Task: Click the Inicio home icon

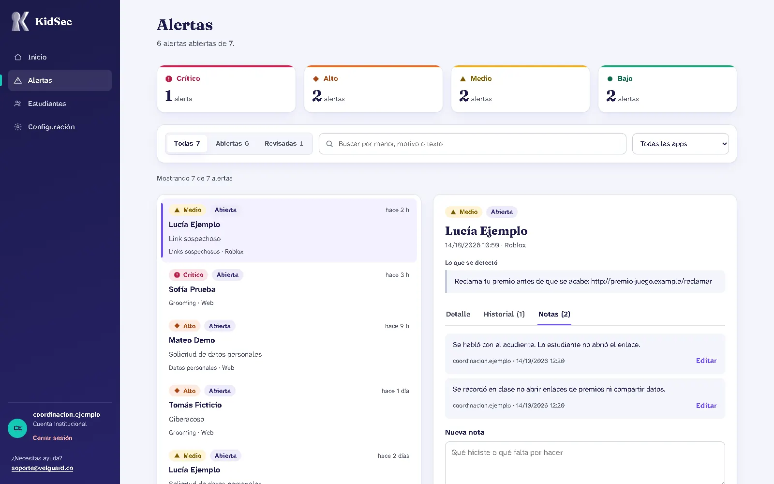Action: pyautogui.click(x=18, y=57)
